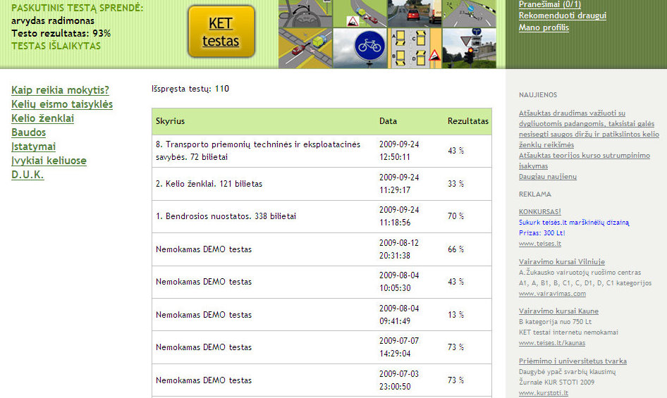Open Įstatymai menu link
The width and height of the screenshot is (667, 398).
[x=34, y=146]
